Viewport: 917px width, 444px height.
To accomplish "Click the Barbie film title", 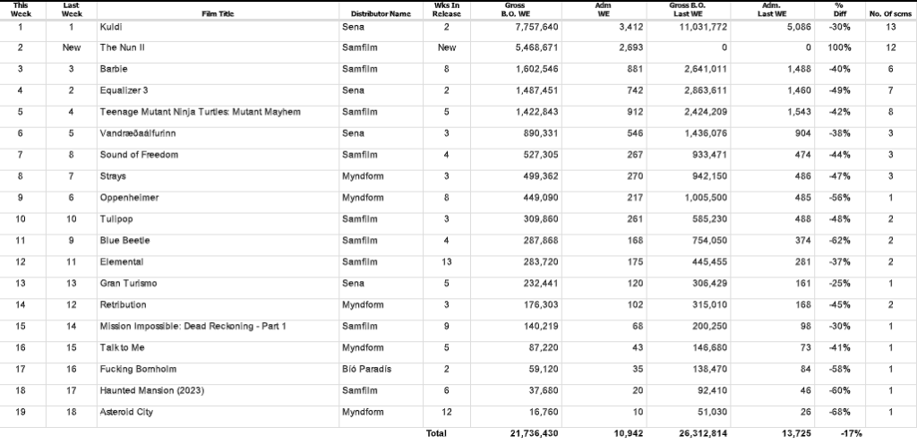I will (114, 69).
